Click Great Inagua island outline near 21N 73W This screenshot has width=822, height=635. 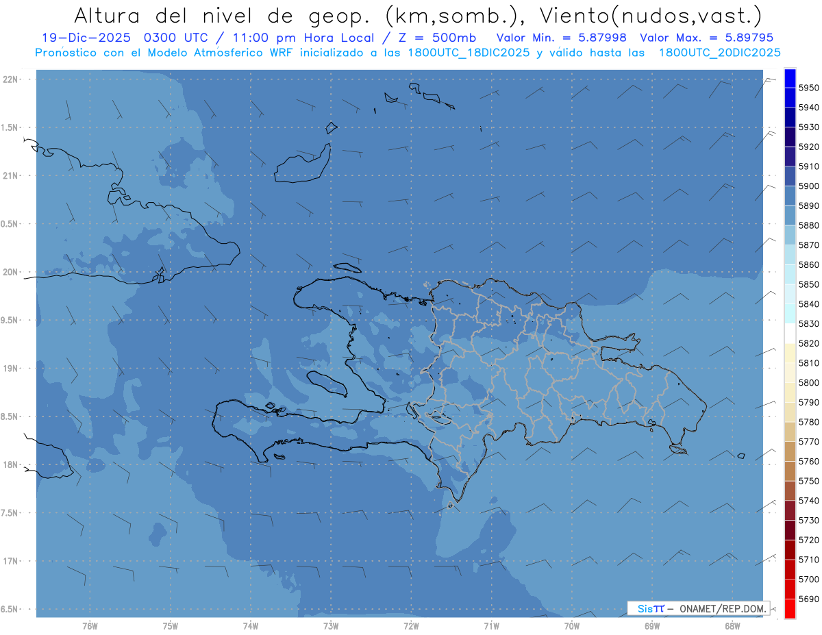[301, 163]
